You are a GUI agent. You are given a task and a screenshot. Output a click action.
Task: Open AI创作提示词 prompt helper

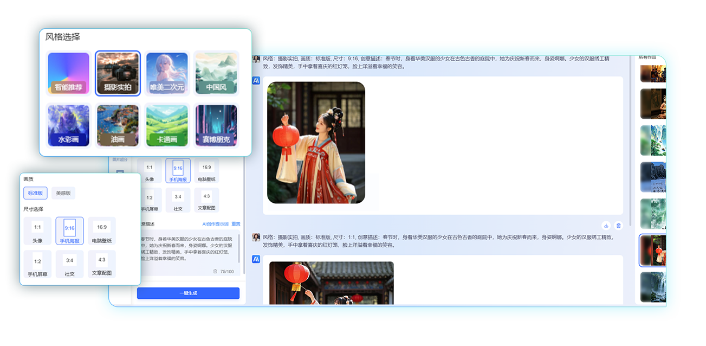[216, 223]
